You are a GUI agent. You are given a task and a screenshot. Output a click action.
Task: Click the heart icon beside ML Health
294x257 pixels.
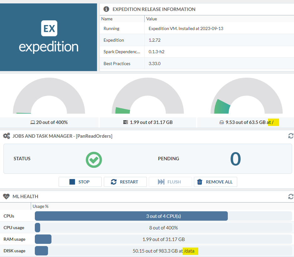click(6, 196)
